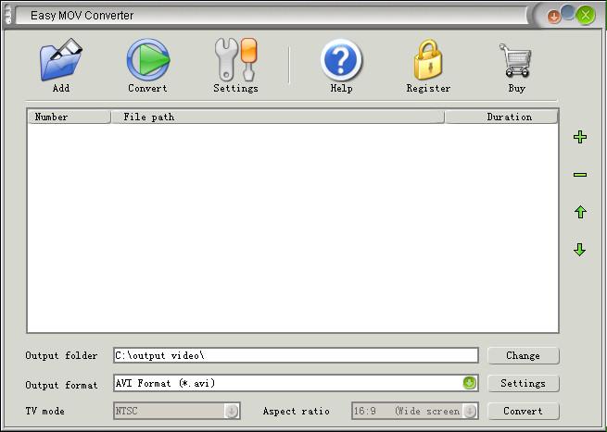
Task: Move selected file up with the up arrow
Action: 580,213
